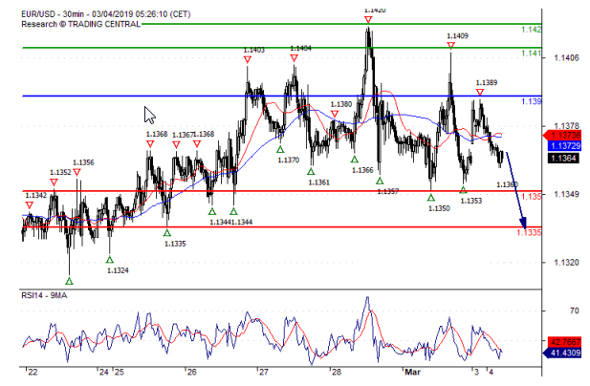Click the blue 1.13729 moving average tag
The image size is (590, 386).
pyautogui.click(x=561, y=144)
